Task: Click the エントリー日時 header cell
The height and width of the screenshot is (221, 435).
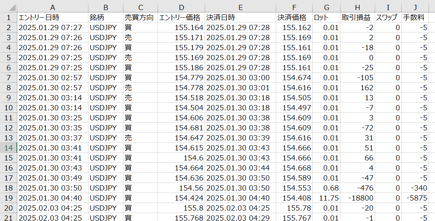Action: (52, 18)
